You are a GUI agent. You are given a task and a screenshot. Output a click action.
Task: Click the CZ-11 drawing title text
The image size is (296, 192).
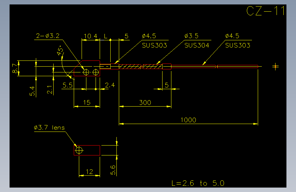click(266, 11)
